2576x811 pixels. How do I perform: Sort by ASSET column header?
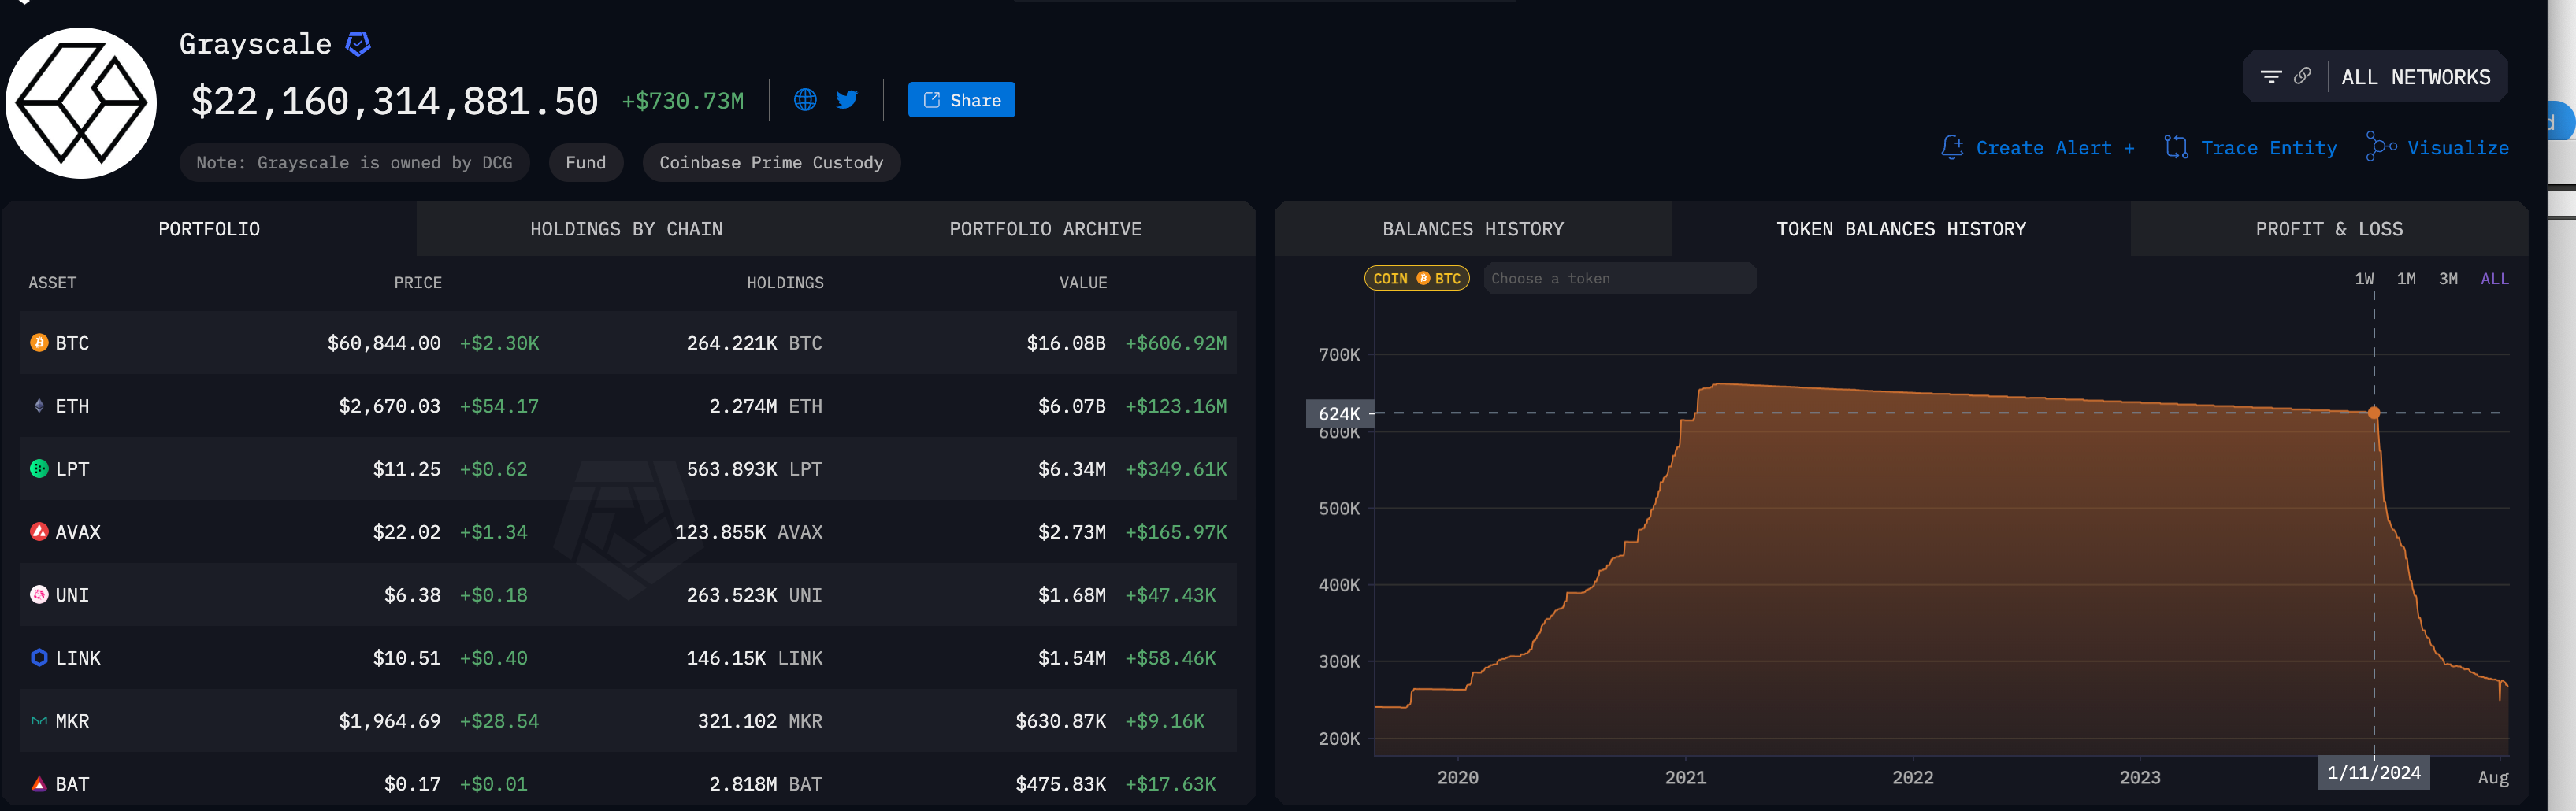tap(52, 283)
